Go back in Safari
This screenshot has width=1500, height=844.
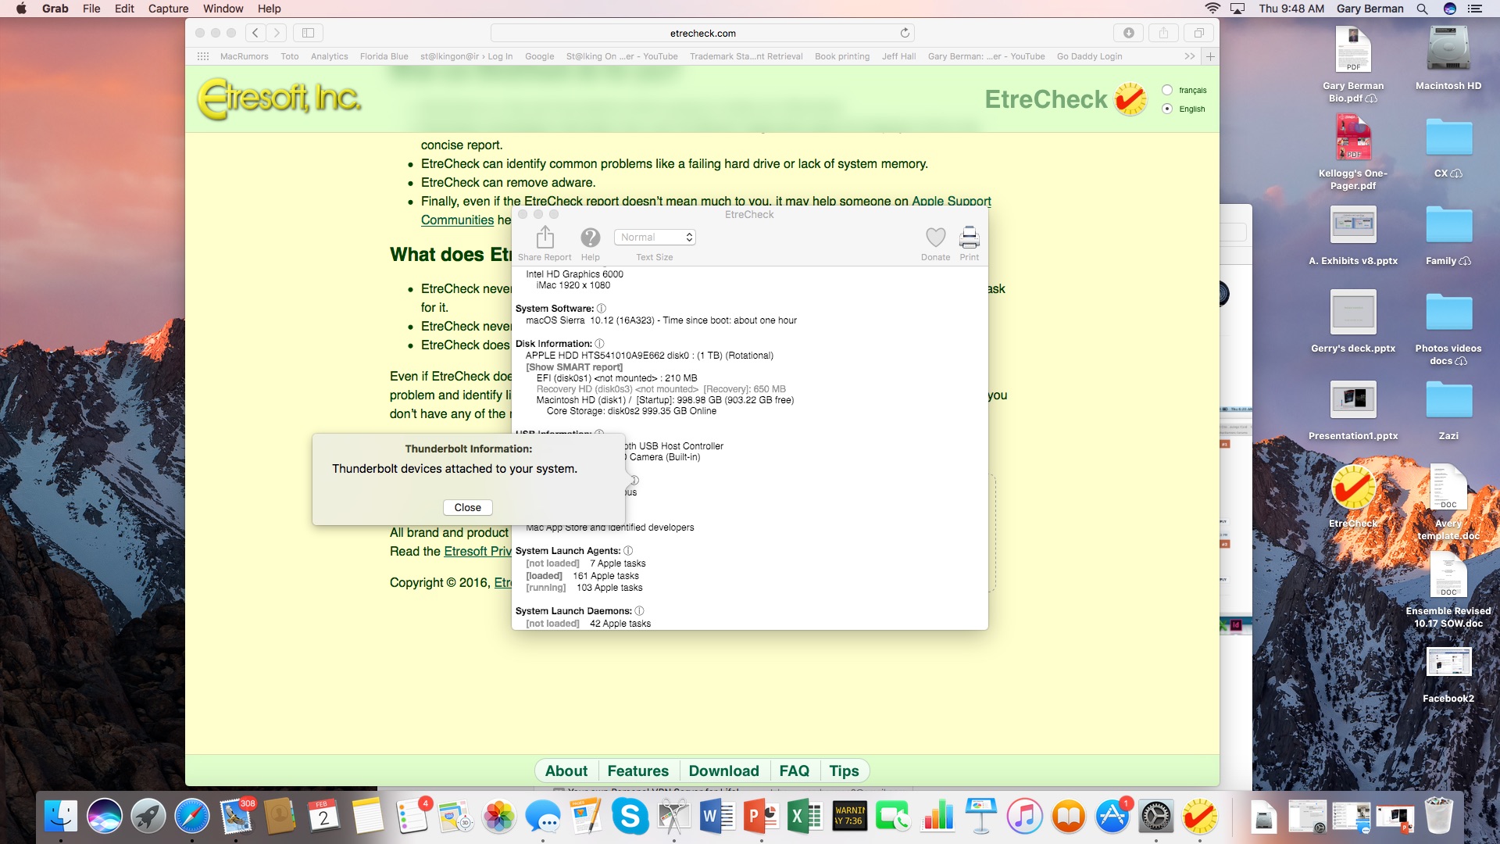point(255,33)
